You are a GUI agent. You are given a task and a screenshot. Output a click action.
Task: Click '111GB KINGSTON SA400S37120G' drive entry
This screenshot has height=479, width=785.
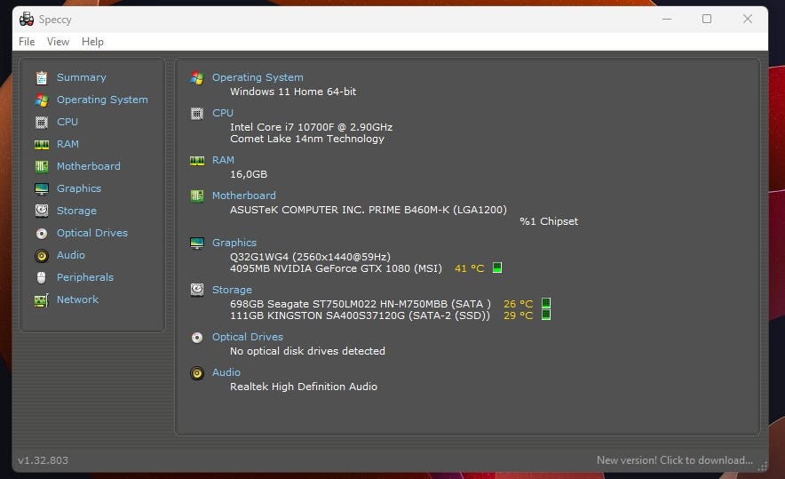(x=360, y=315)
